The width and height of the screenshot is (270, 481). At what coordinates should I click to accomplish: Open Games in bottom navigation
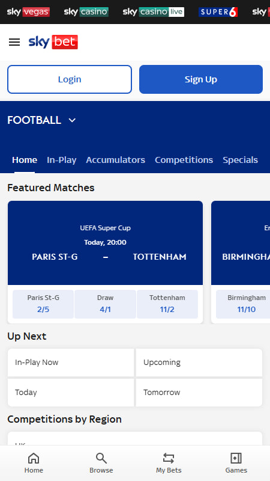coord(236,463)
